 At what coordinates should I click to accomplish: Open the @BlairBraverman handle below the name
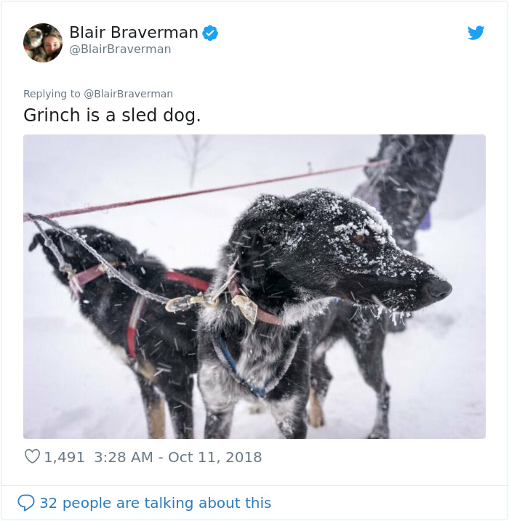click(x=120, y=49)
